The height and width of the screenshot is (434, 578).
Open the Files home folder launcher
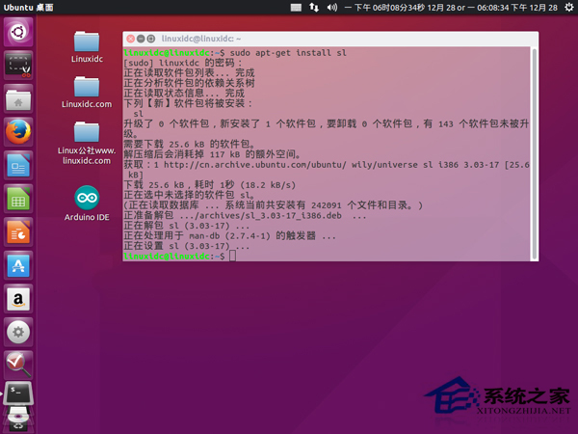pos(18,99)
